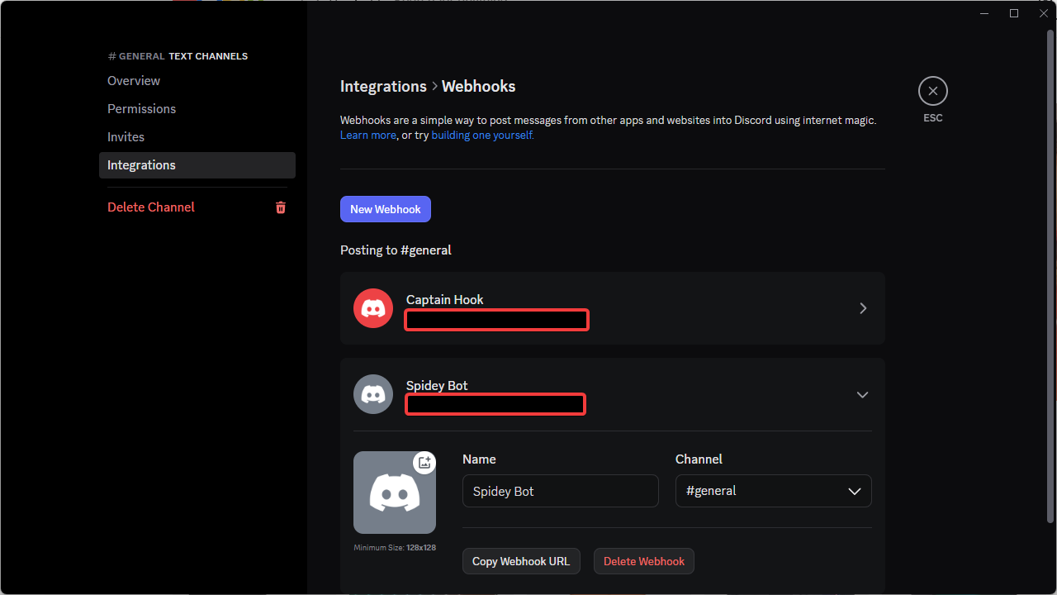Click the large Spidey Bot avatar thumbnail
This screenshot has height=595, width=1057.
(x=395, y=493)
